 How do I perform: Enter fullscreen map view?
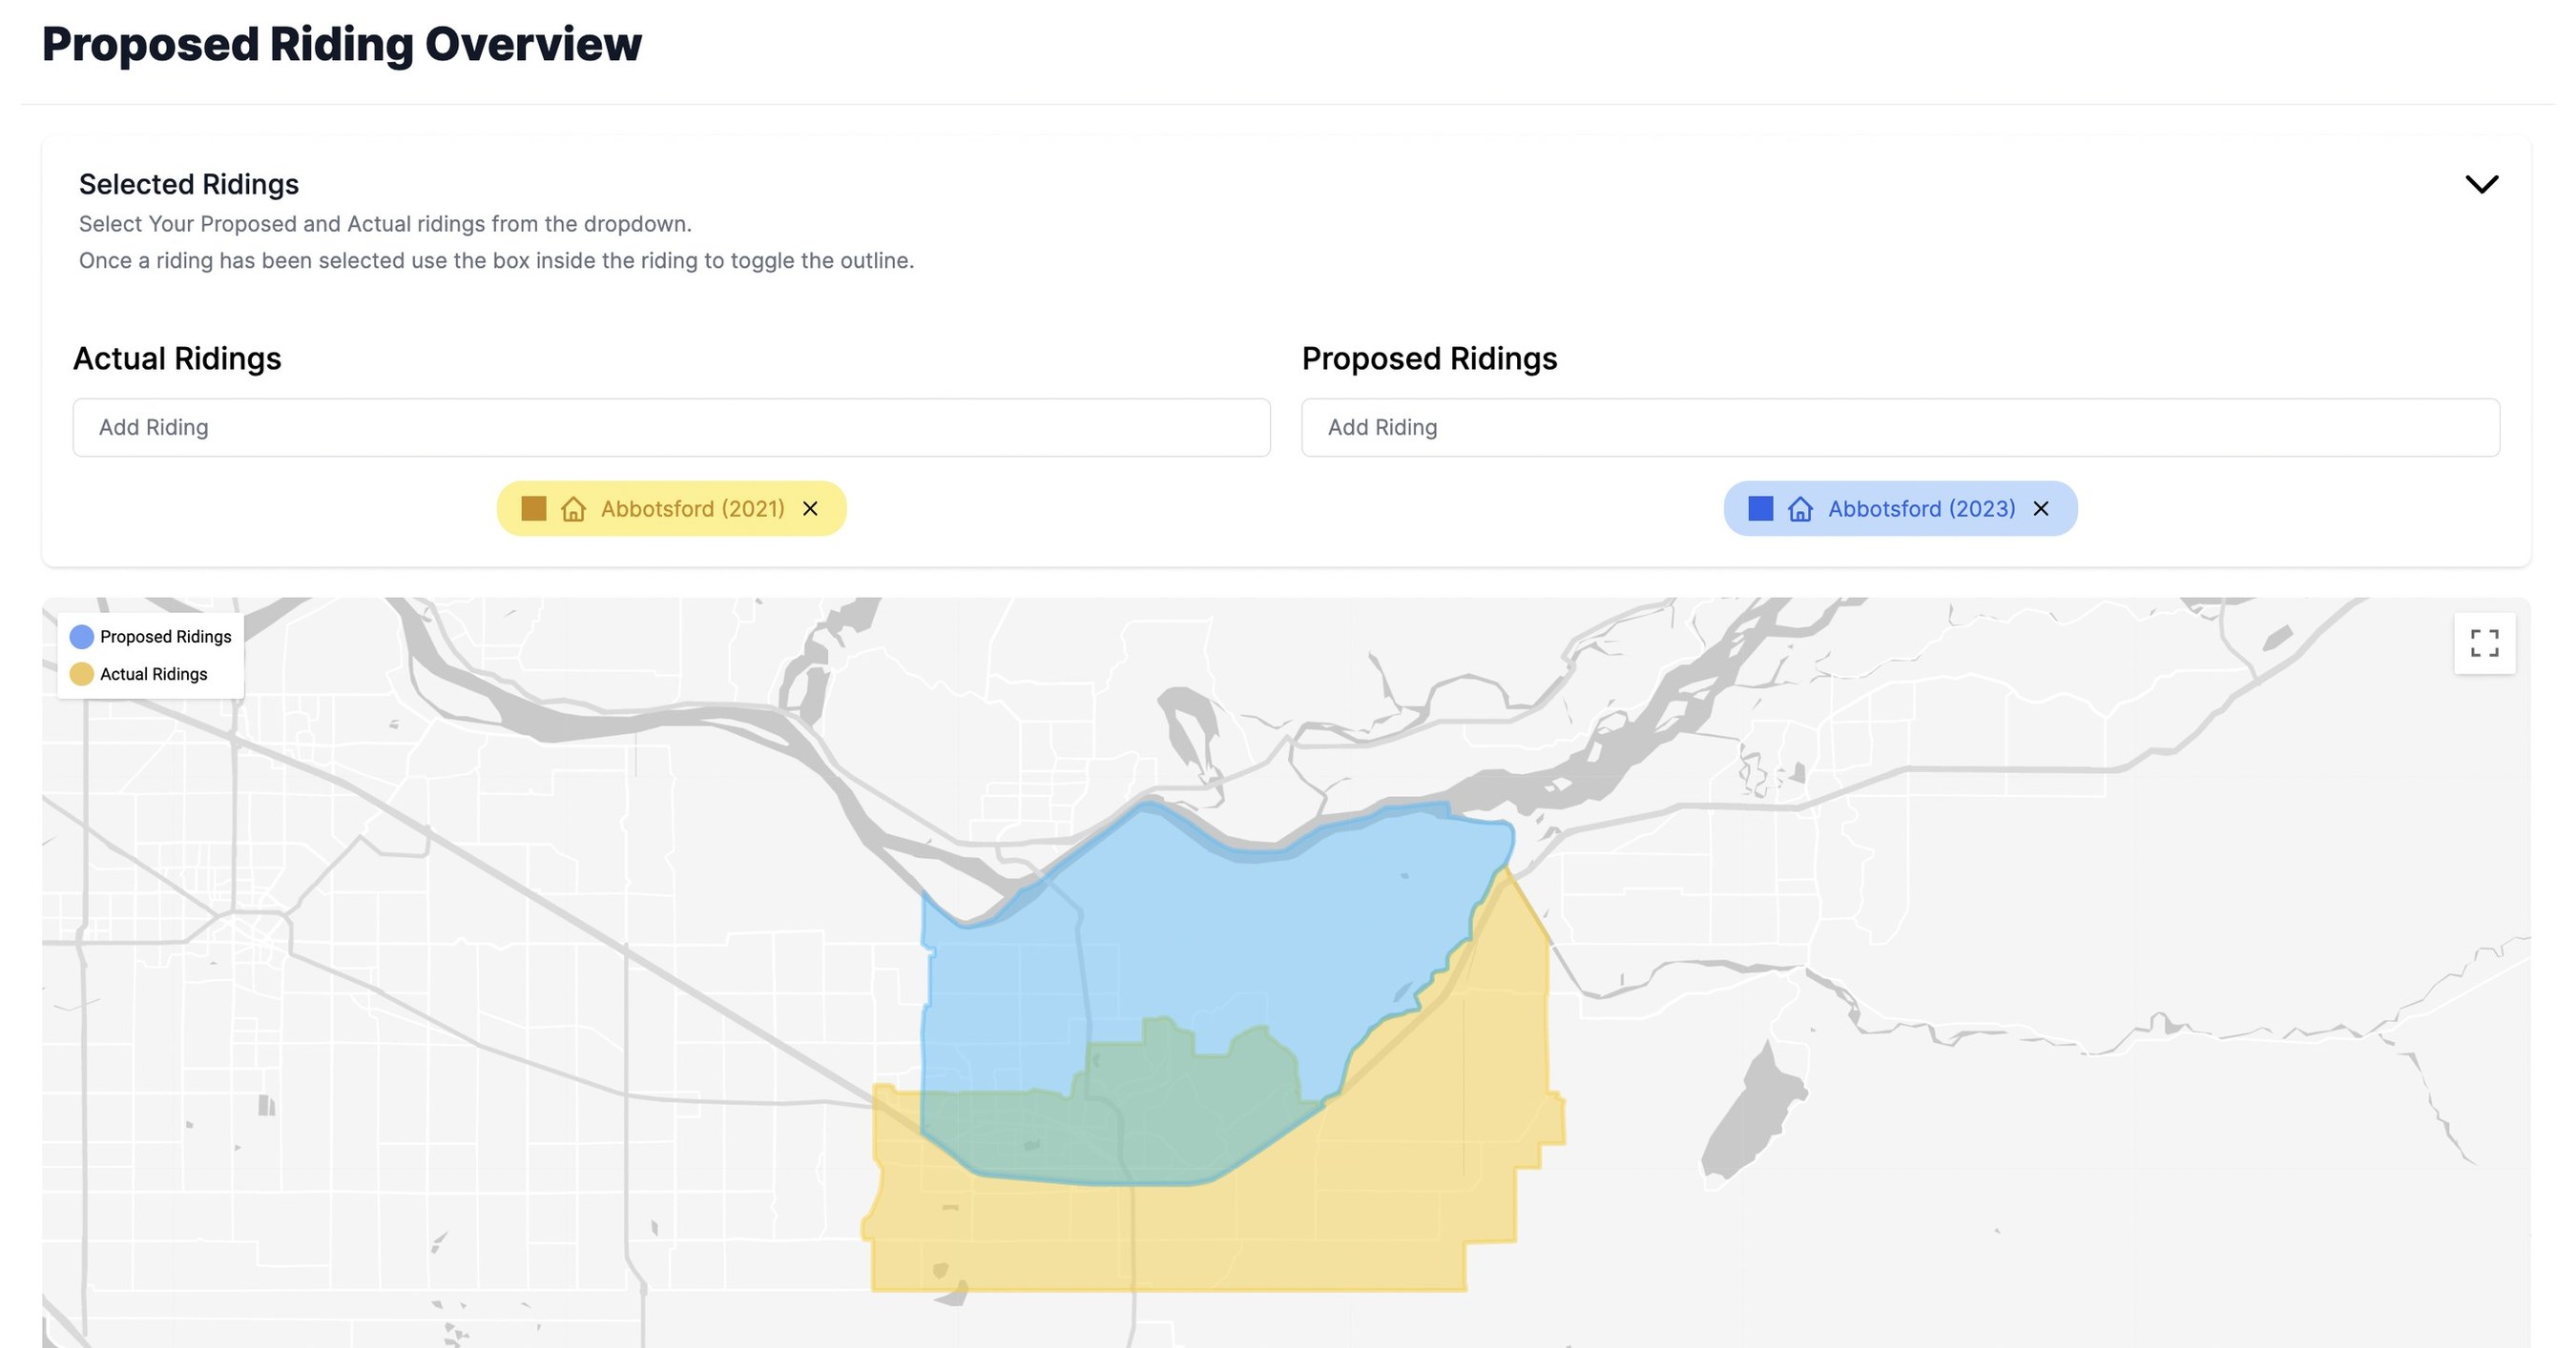click(x=2485, y=644)
